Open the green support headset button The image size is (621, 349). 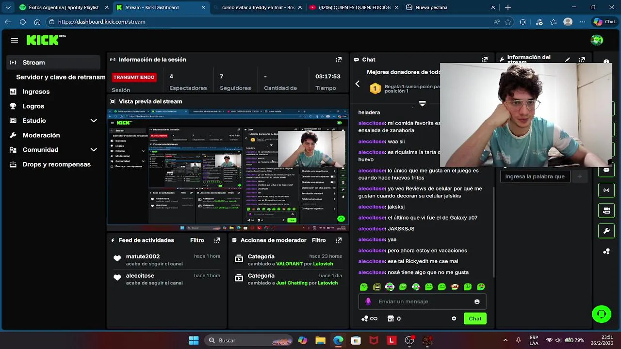[602, 314]
